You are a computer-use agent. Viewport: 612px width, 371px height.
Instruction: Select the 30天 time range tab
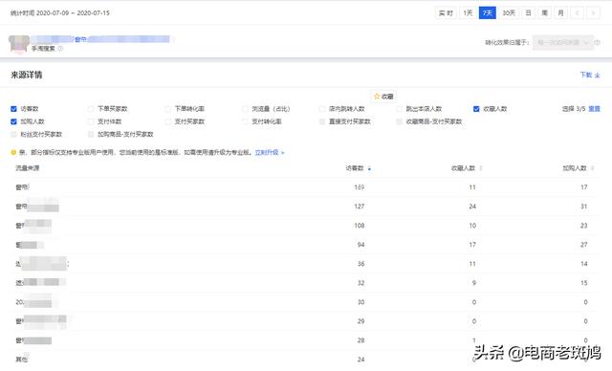point(509,12)
